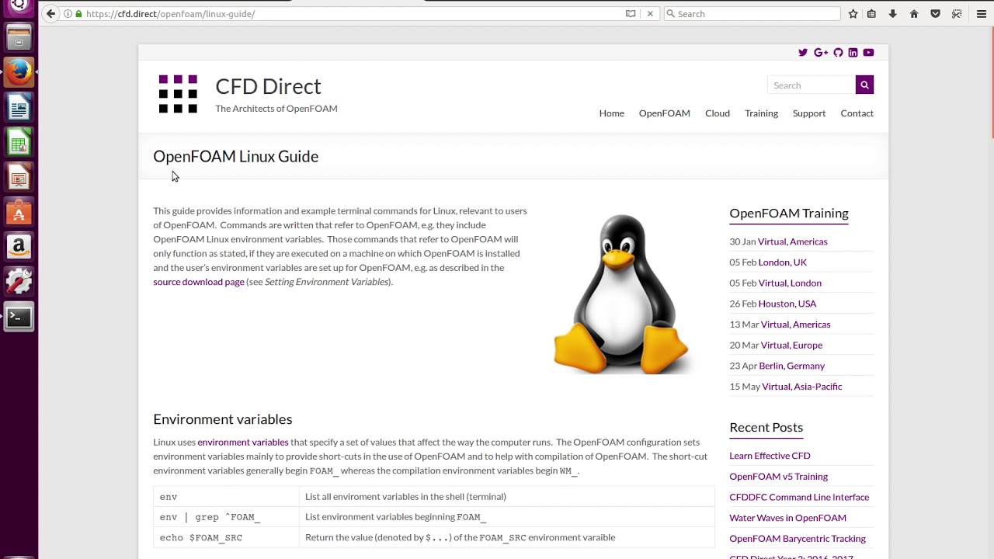Open Water Waves in OpenFOAM post
The width and height of the screenshot is (994, 559).
point(787,518)
